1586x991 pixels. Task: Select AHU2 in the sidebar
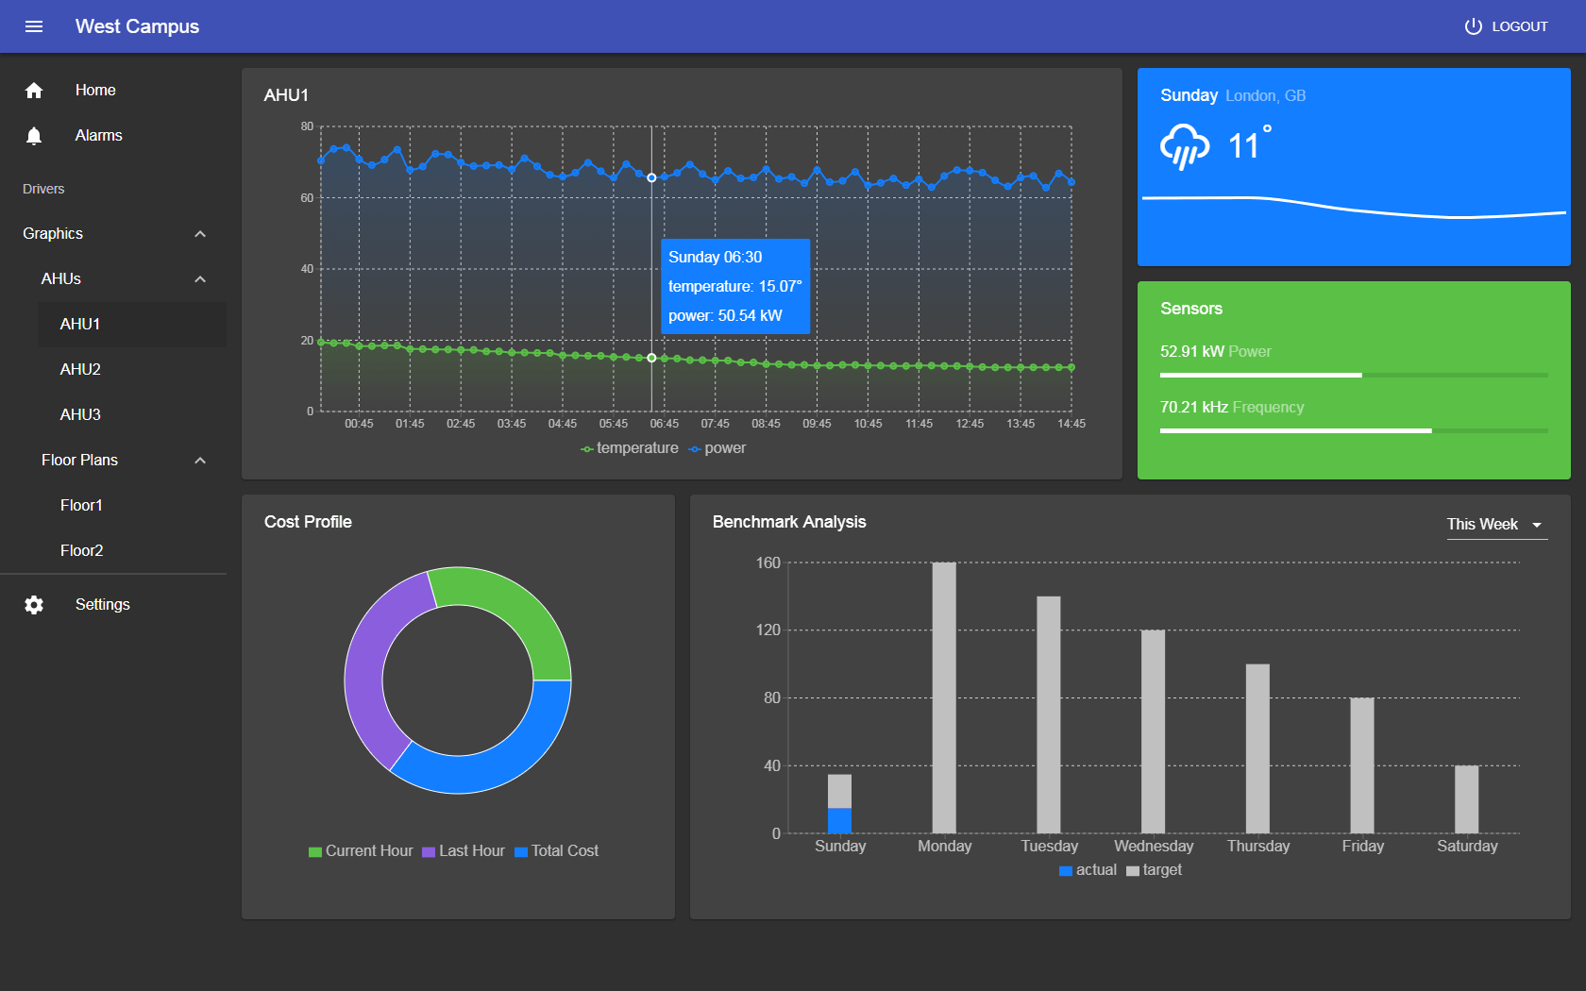tap(80, 370)
